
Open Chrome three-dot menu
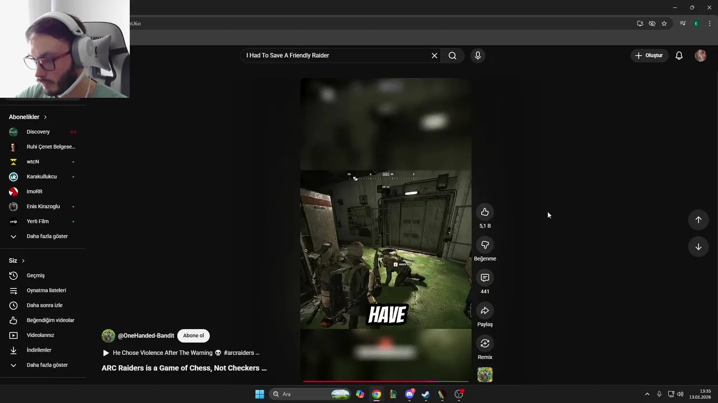pos(710,24)
